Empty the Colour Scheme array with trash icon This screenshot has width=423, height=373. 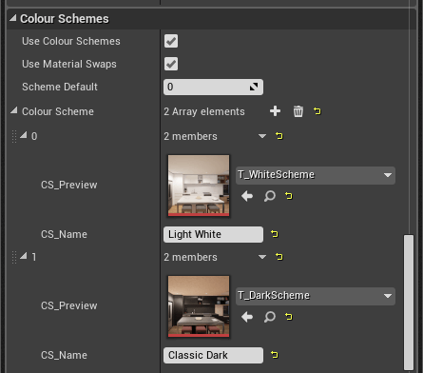[x=298, y=111]
